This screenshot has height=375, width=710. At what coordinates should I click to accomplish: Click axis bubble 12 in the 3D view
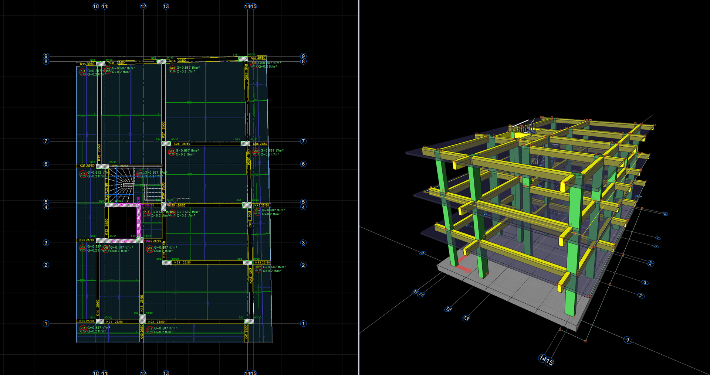tap(449, 309)
